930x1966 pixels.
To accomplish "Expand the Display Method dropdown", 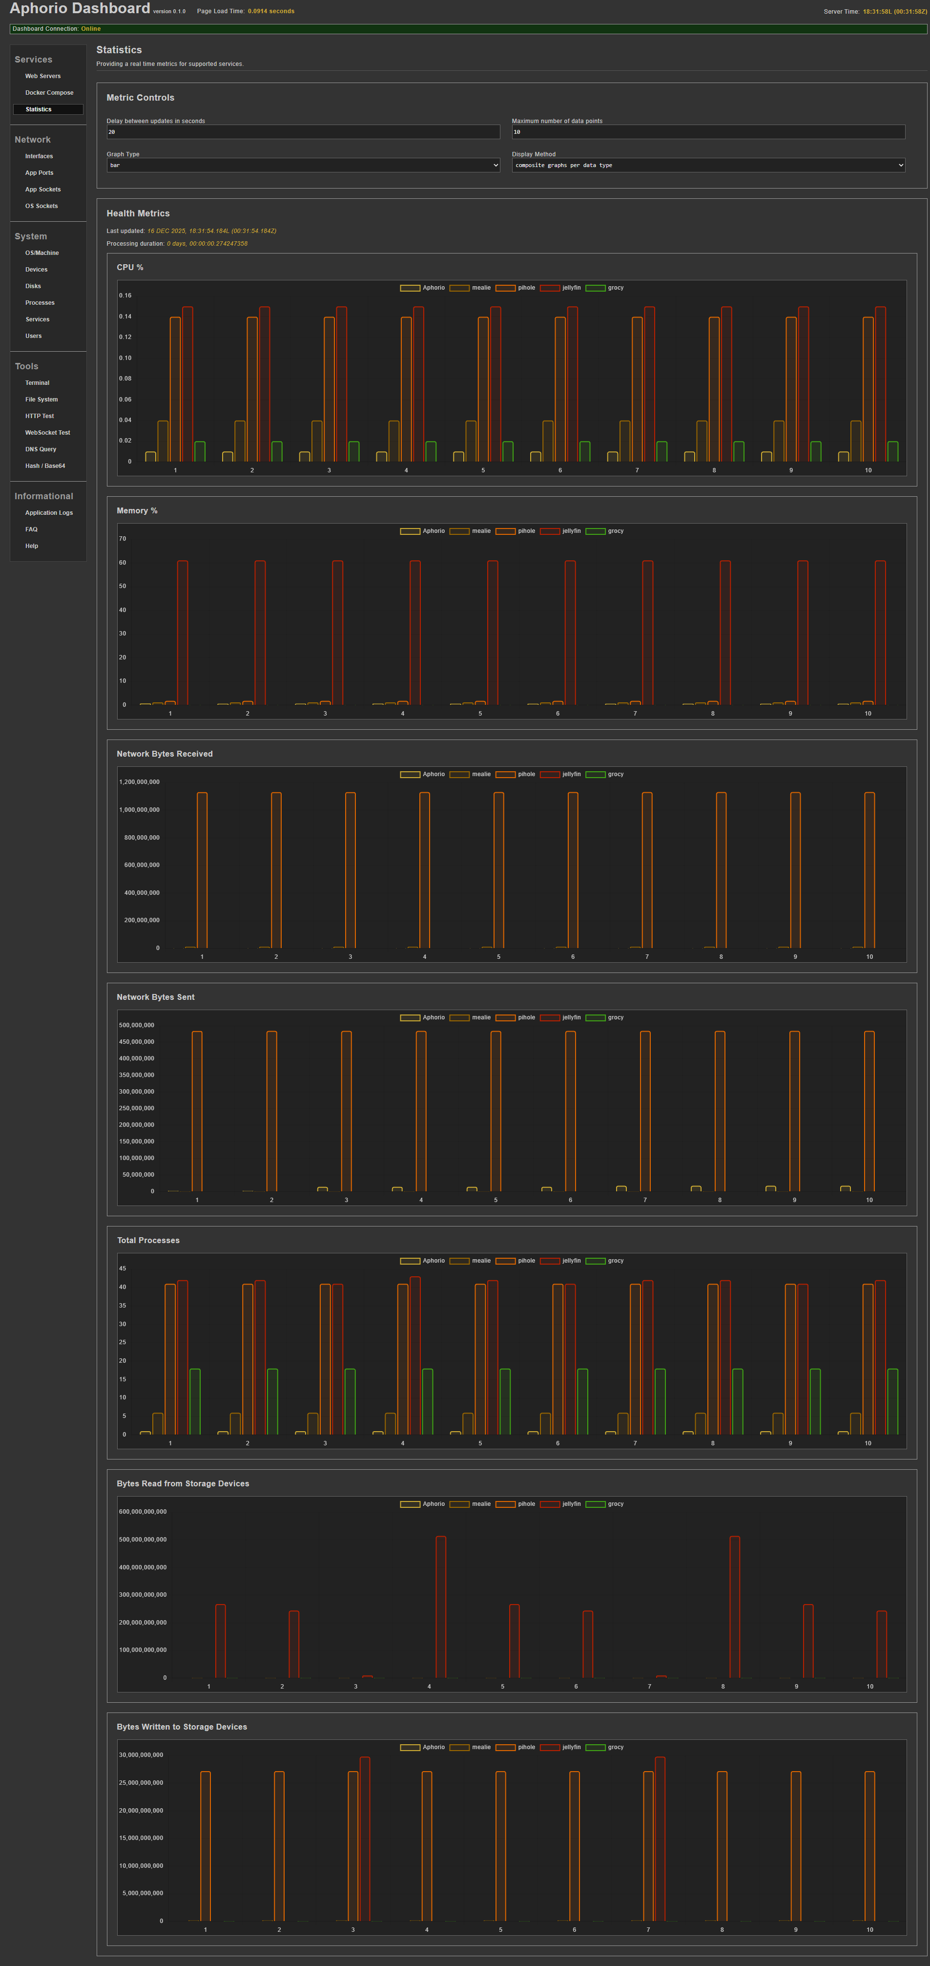I will click(707, 165).
